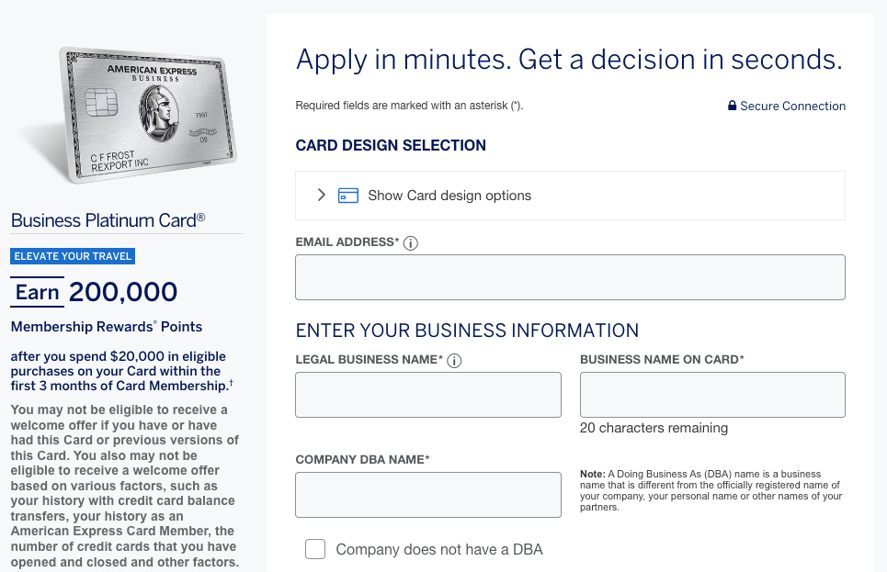
Task: Click the Business Platinum Card image
Action: pos(147,115)
